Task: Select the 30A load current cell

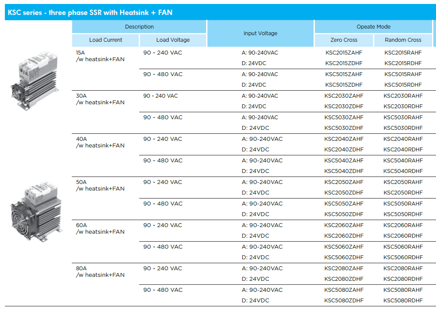Action: pos(100,99)
